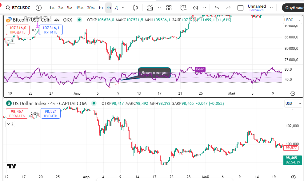Select the daily Д timeframe
The height and width of the screenshot is (181, 304).
click(x=116, y=8)
